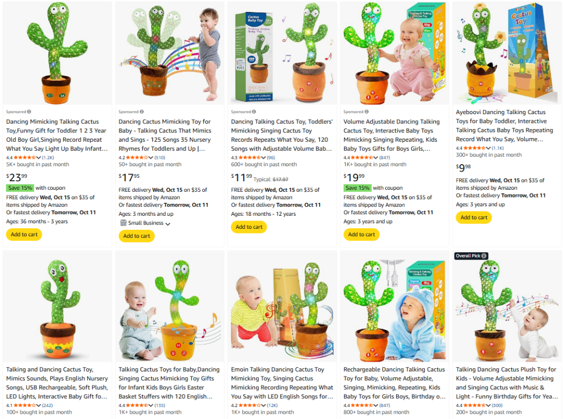The height and width of the screenshot is (419, 563).
Task: Open the Overall Pick cactus product image
Action: (507, 307)
